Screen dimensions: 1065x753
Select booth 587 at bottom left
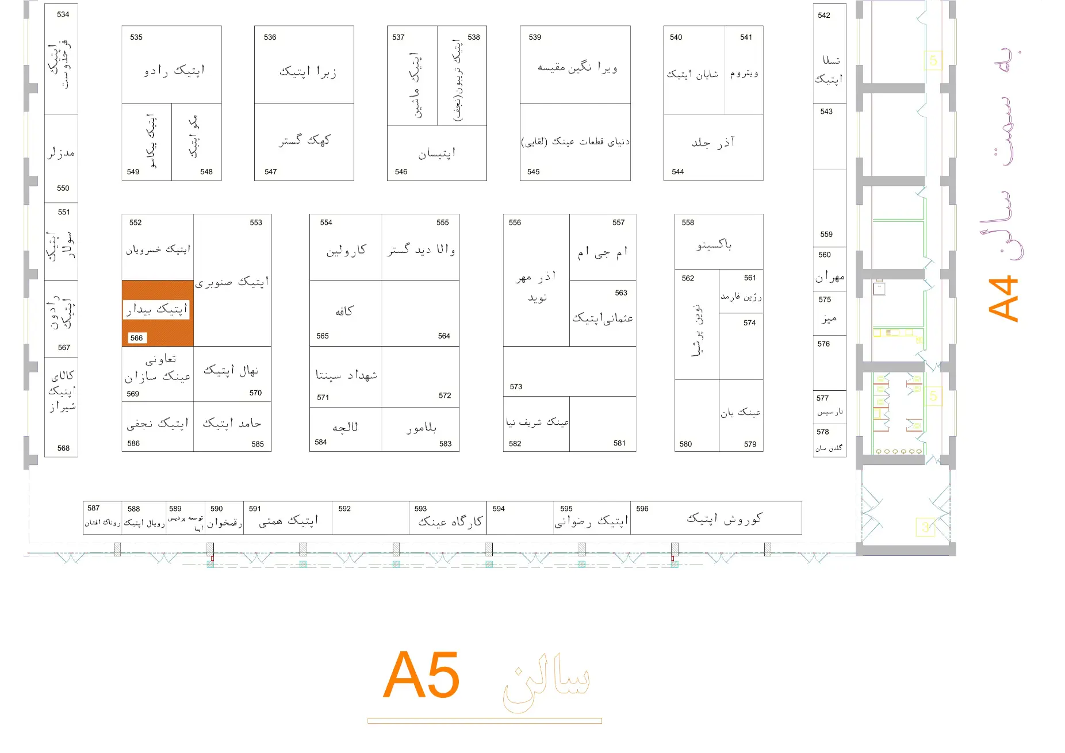102,518
